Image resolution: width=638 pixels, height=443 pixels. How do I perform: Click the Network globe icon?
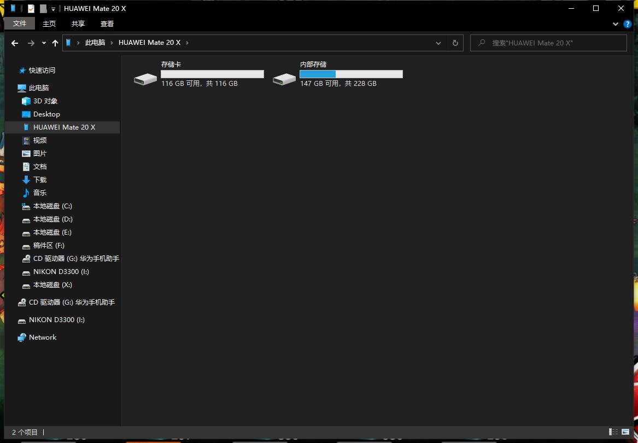pyautogui.click(x=22, y=337)
